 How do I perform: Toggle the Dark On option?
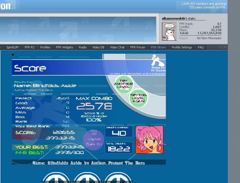94,144
